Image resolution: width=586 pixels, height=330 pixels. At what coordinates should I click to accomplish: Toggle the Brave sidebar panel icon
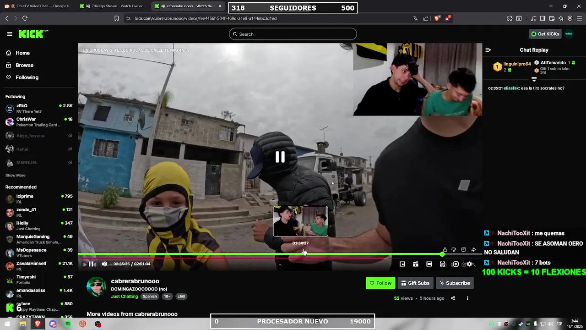point(543,18)
